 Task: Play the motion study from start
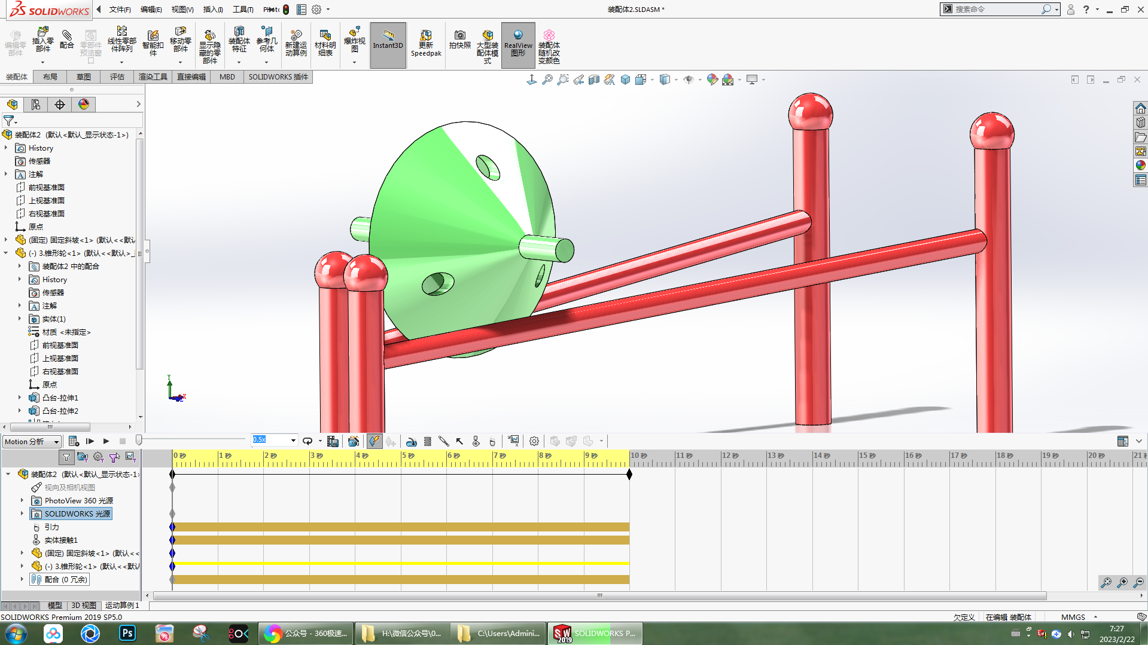(90, 441)
